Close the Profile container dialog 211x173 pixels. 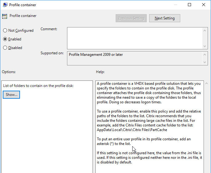204,5
